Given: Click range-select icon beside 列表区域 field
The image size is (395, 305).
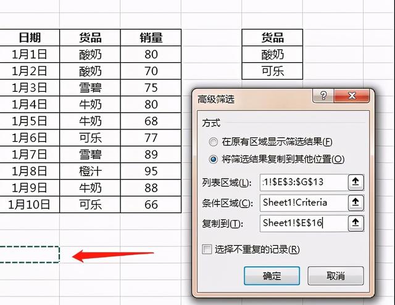Looking at the screenshot, I should (x=355, y=182).
